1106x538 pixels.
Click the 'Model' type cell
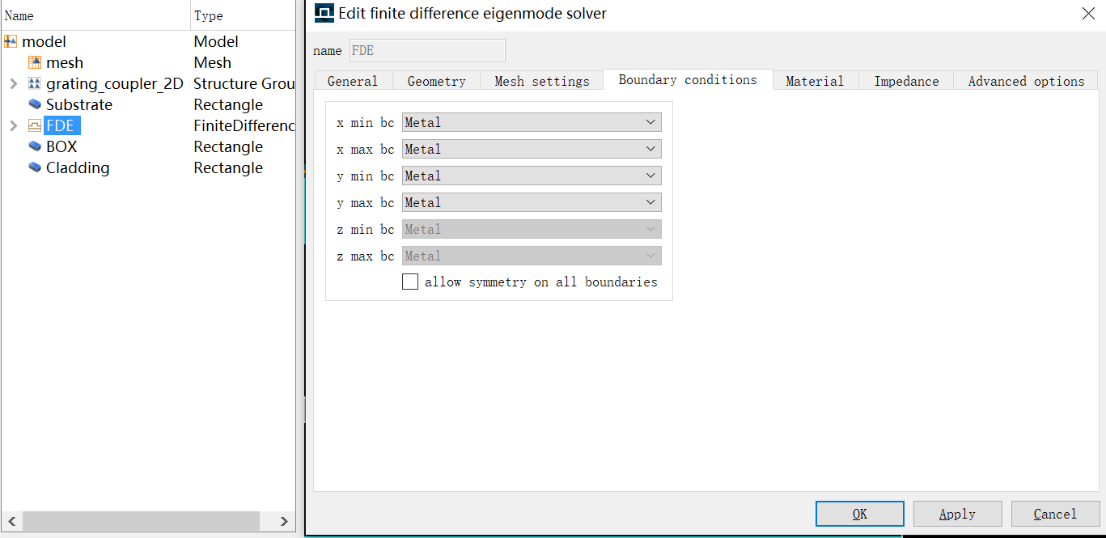(x=216, y=41)
